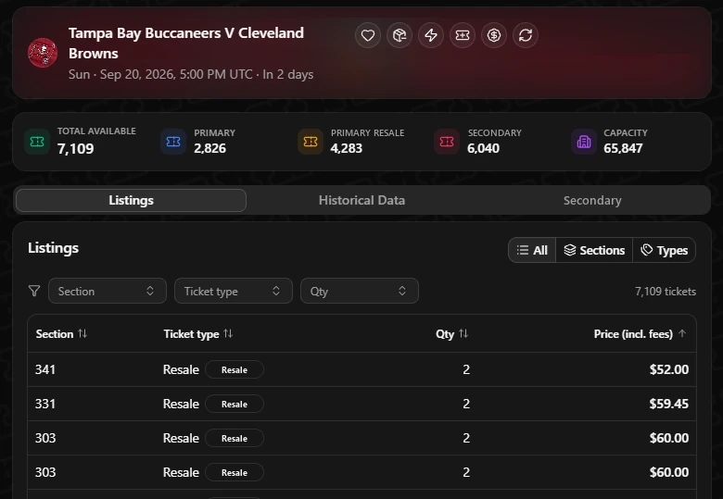Sort table by Section column
723x499 pixels.
(61, 333)
